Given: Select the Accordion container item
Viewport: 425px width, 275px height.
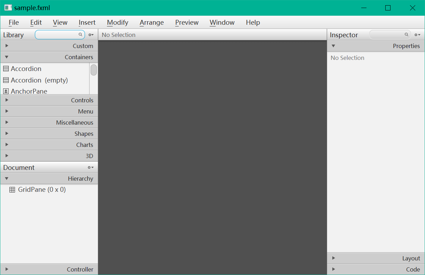Looking at the screenshot, I should 45,69.
